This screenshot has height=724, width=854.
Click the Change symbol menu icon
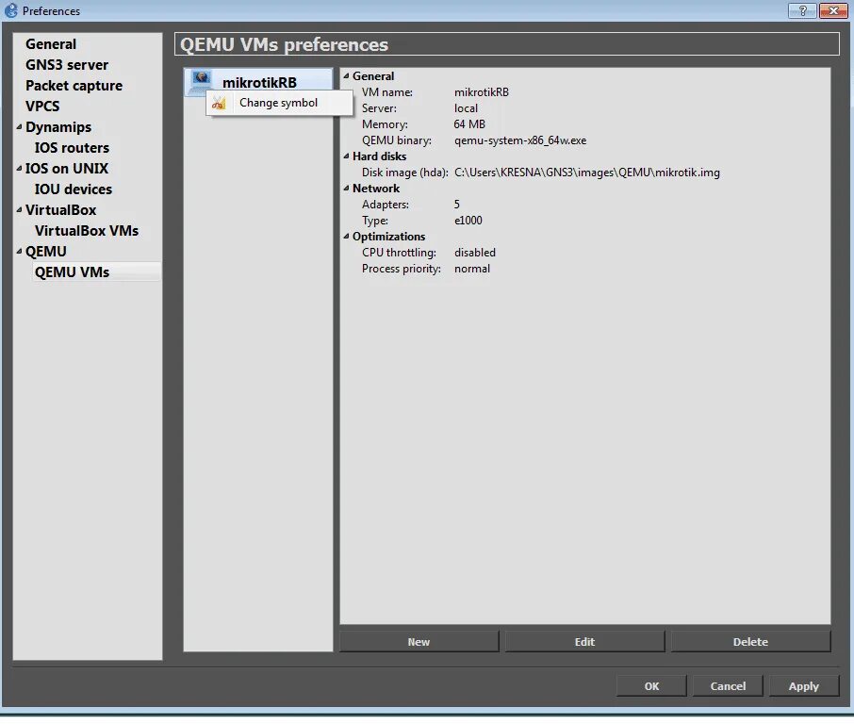219,103
